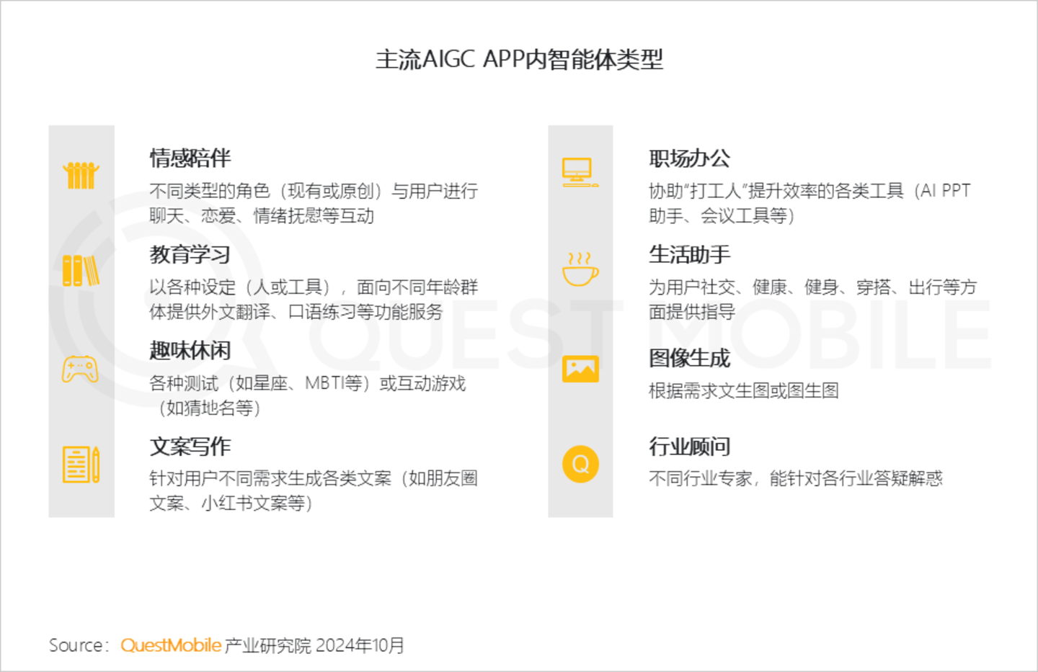Select the steaming coffee cup icon
The width and height of the screenshot is (1038, 672).
pyautogui.click(x=580, y=269)
